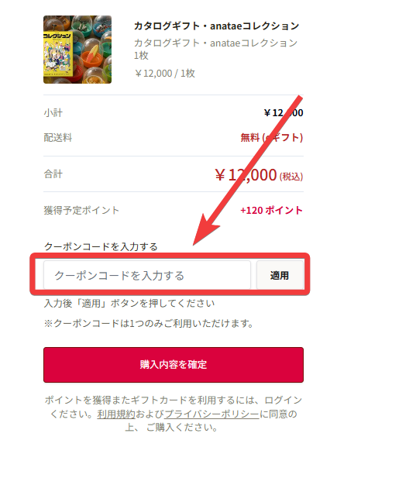Click the ¥12,000 / 1枚 unit price text
Viewport: 416px width, 478px height.
click(164, 74)
